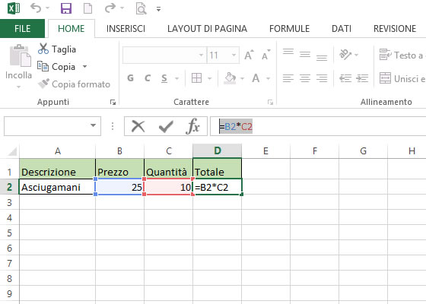This screenshot has width=426, height=304.
Task: Toggle bold G formatting button
Action: pyautogui.click(x=130, y=78)
